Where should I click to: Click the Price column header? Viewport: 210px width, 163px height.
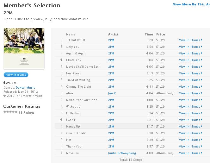161,34
